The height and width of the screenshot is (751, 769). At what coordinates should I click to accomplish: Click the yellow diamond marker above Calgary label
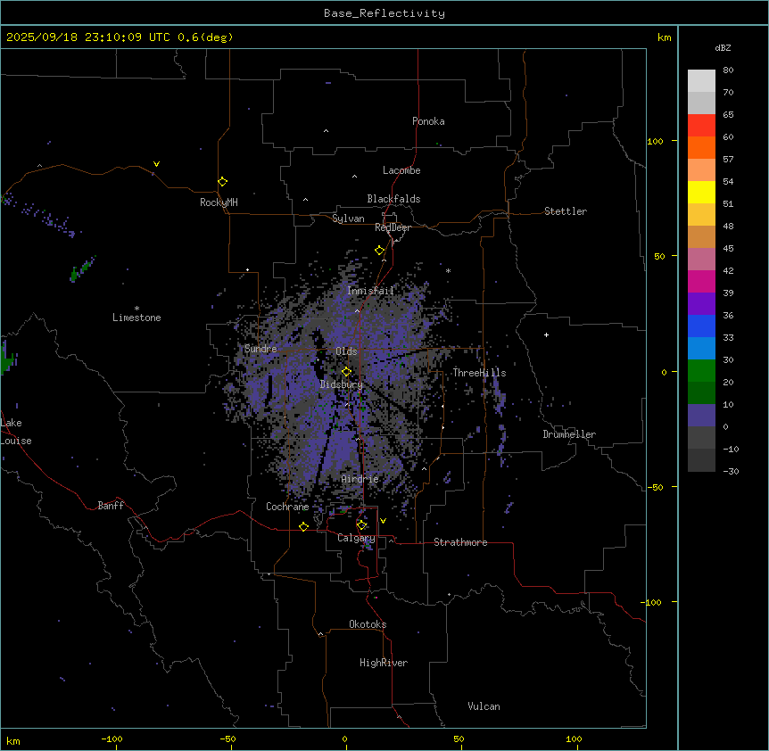tap(361, 524)
